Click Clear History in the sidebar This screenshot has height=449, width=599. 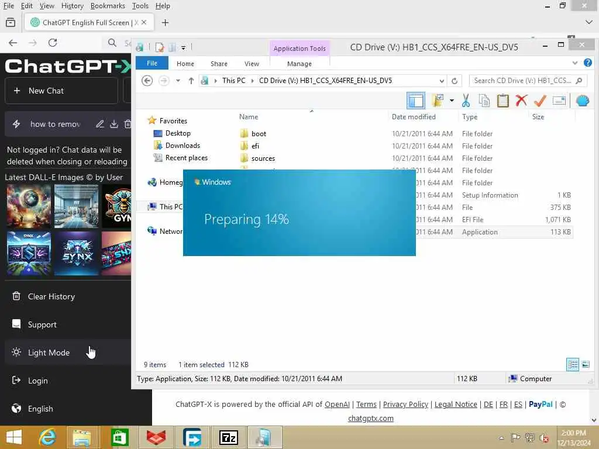coord(51,296)
